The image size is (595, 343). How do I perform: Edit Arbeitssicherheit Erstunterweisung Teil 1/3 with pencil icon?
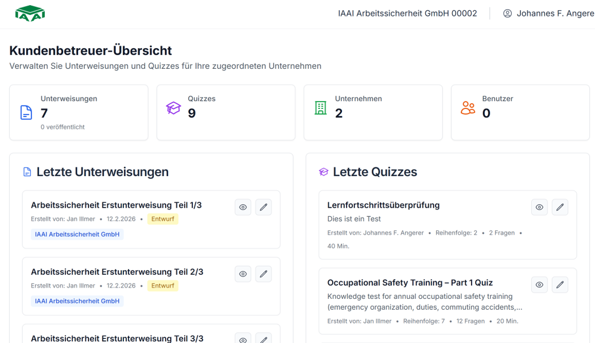tap(263, 207)
